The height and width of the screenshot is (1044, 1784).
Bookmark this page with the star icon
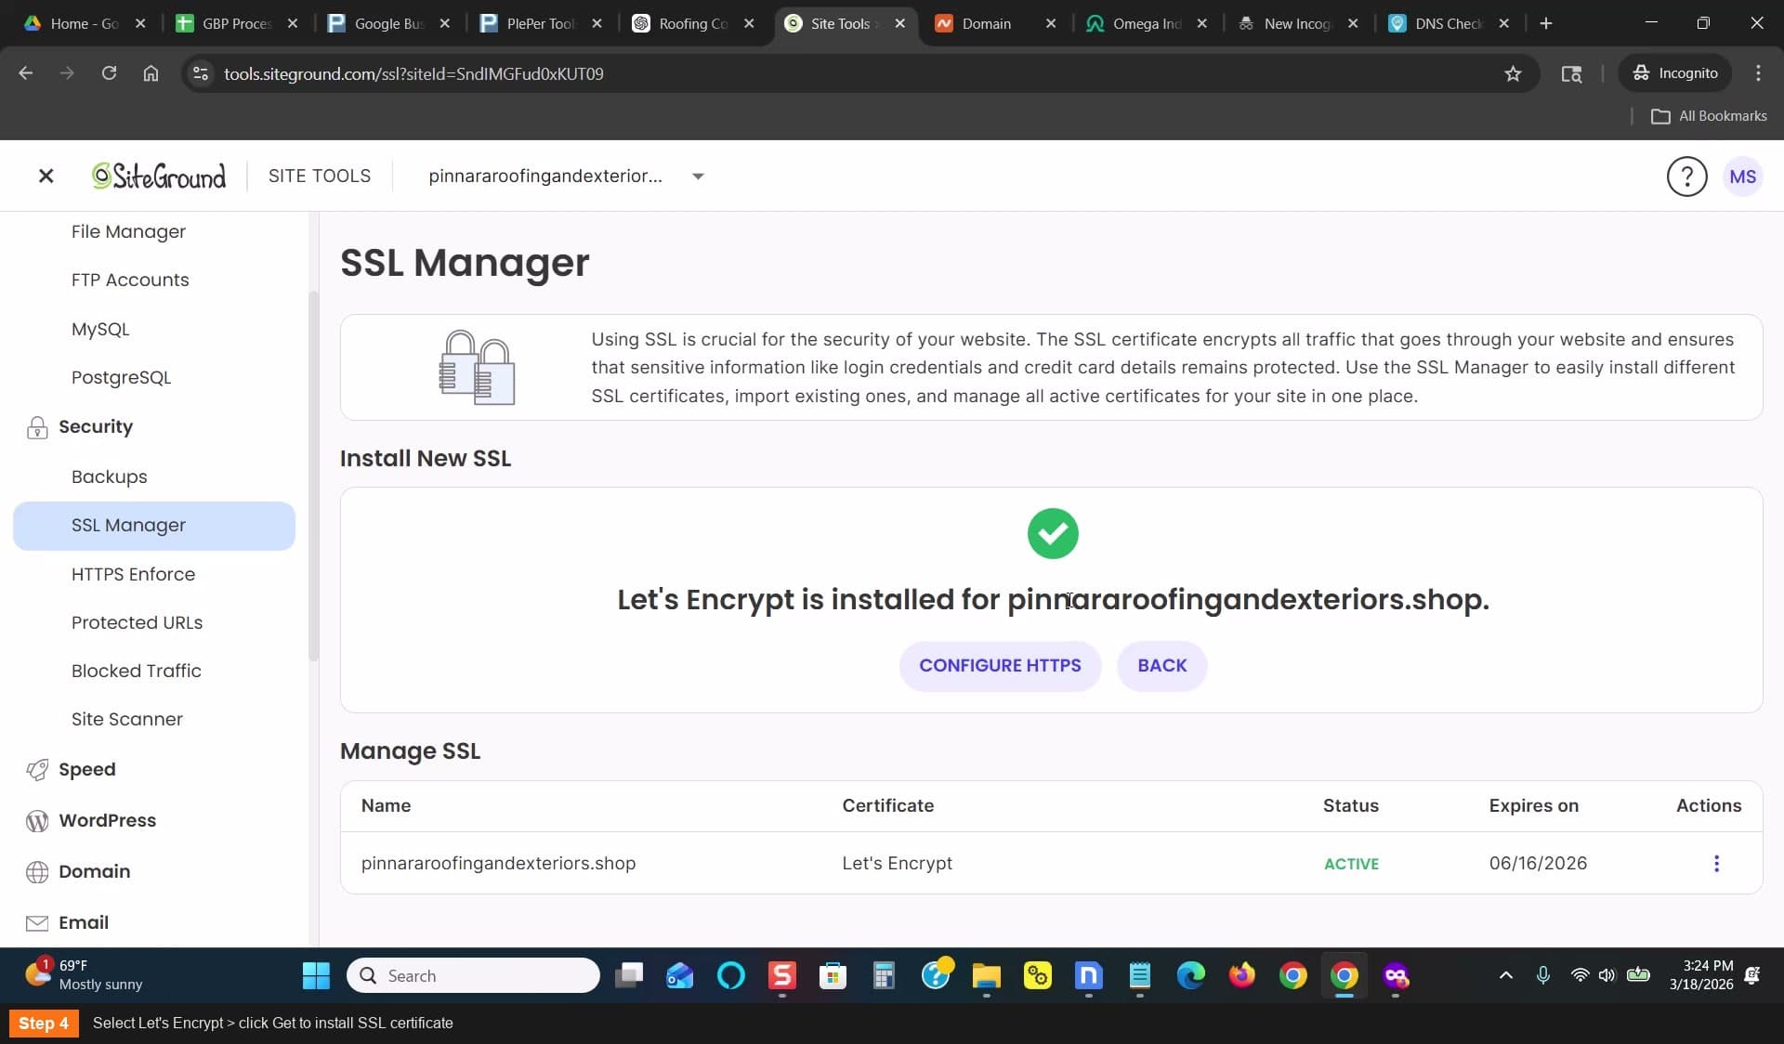point(1513,73)
